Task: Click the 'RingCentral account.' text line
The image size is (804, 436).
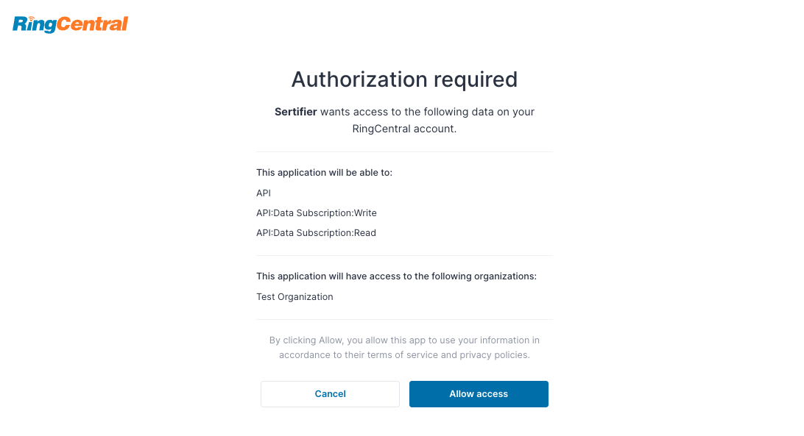Action: click(404, 129)
